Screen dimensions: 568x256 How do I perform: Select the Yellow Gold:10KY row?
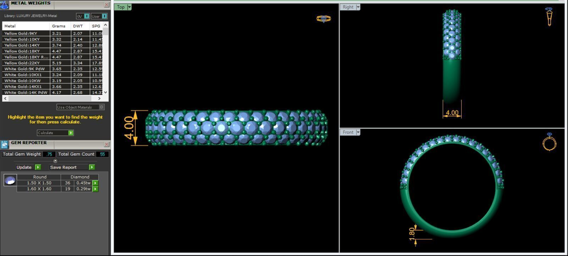(53, 39)
